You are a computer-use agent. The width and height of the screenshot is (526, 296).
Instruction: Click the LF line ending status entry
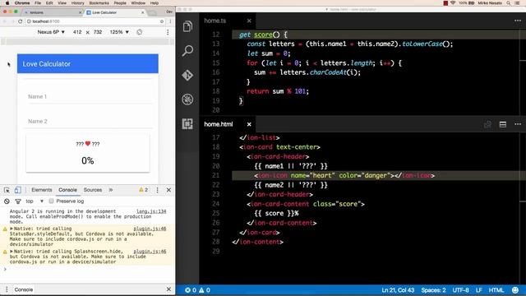[x=478, y=290]
